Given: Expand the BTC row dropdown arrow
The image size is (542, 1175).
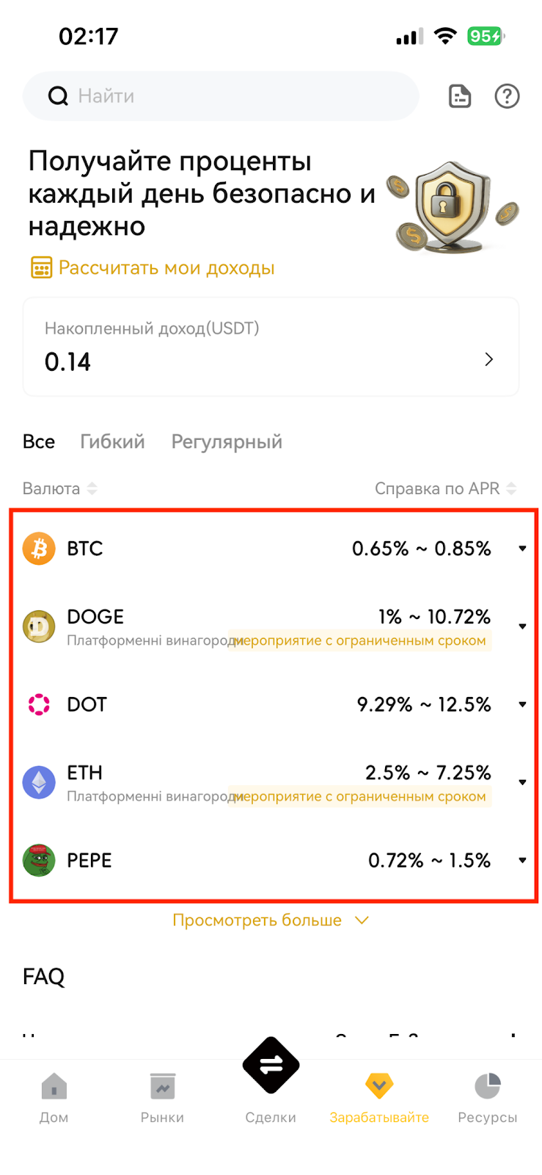Looking at the screenshot, I should click(522, 549).
